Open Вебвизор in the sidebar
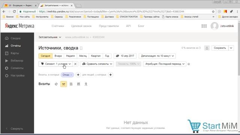 (x=17, y=61)
